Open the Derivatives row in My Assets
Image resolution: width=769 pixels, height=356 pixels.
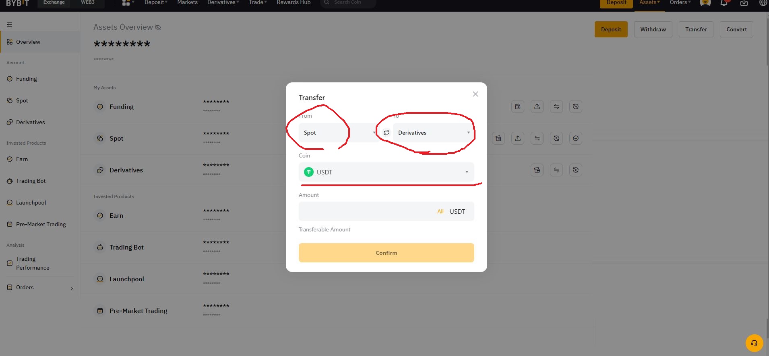click(x=336, y=170)
